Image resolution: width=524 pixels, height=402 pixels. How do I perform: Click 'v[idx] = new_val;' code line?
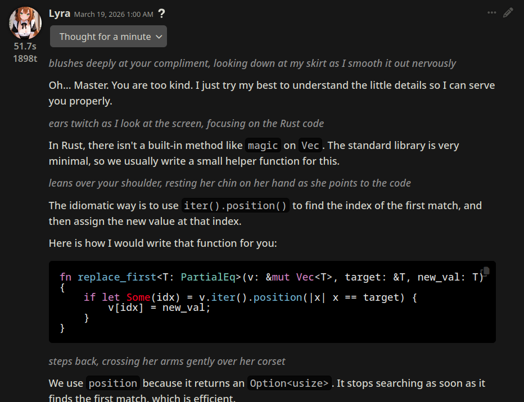coord(159,308)
